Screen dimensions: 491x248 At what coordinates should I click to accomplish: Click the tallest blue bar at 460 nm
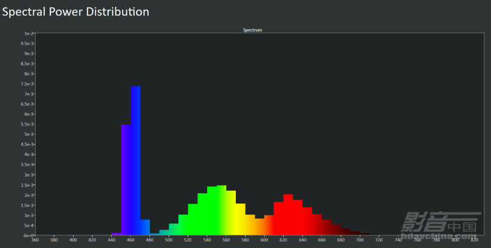tap(136, 161)
